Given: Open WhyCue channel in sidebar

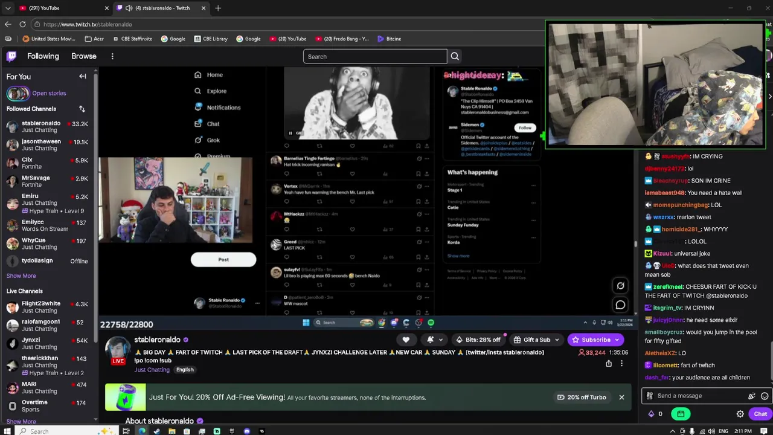Looking at the screenshot, I should [48, 243].
